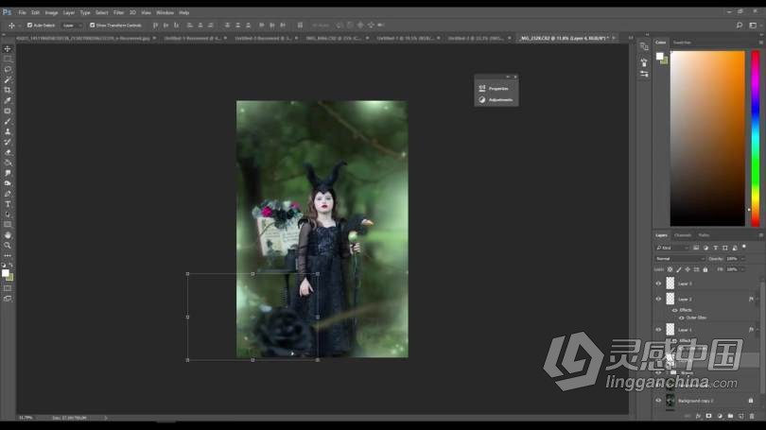
Task: Open the Adjustments panel button
Action: pyautogui.click(x=496, y=99)
